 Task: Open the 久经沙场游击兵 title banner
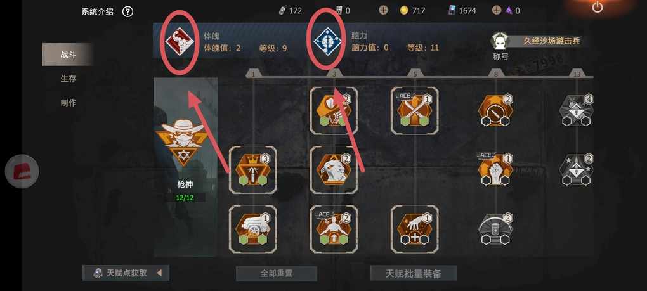pyautogui.click(x=548, y=41)
